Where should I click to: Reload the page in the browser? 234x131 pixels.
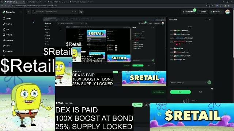(x=9, y=6)
